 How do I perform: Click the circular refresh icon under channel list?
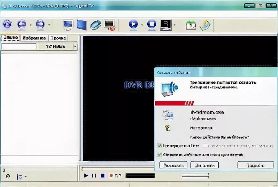pyautogui.click(x=8, y=177)
